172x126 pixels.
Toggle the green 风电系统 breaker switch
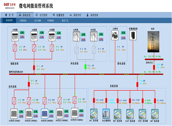pos(85,67)
